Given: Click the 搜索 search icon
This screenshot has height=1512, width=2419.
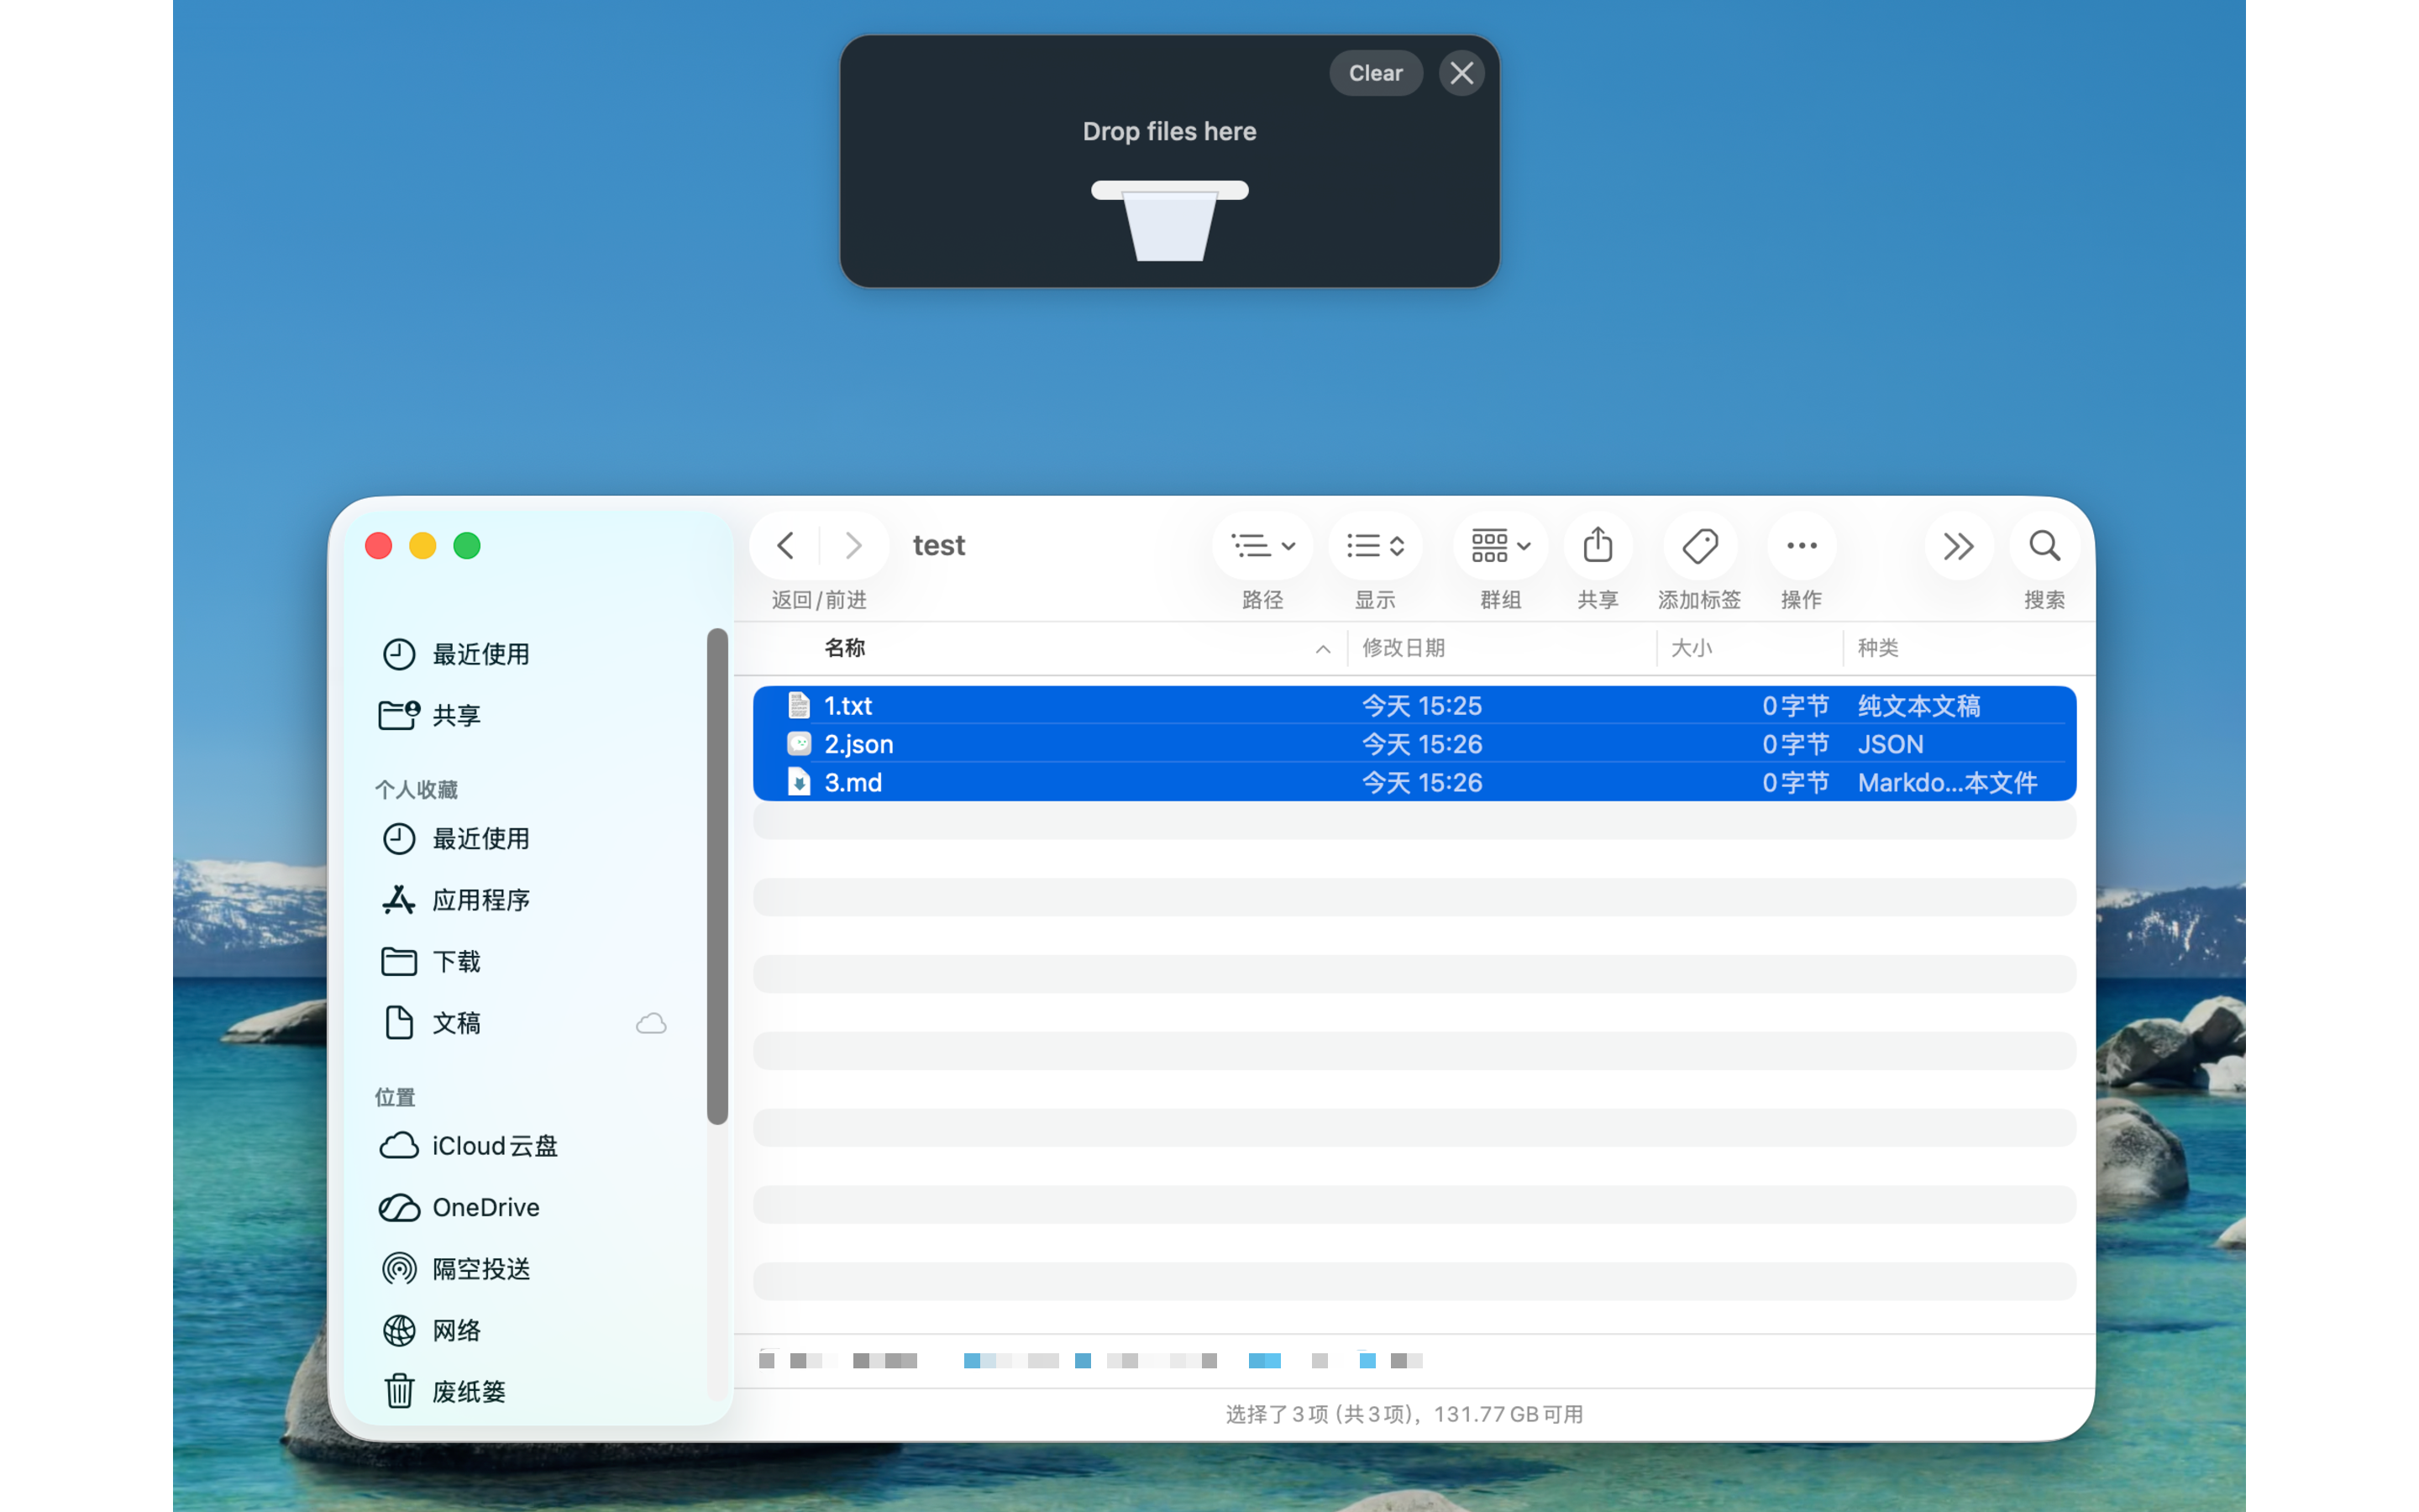Looking at the screenshot, I should (2044, 546).
